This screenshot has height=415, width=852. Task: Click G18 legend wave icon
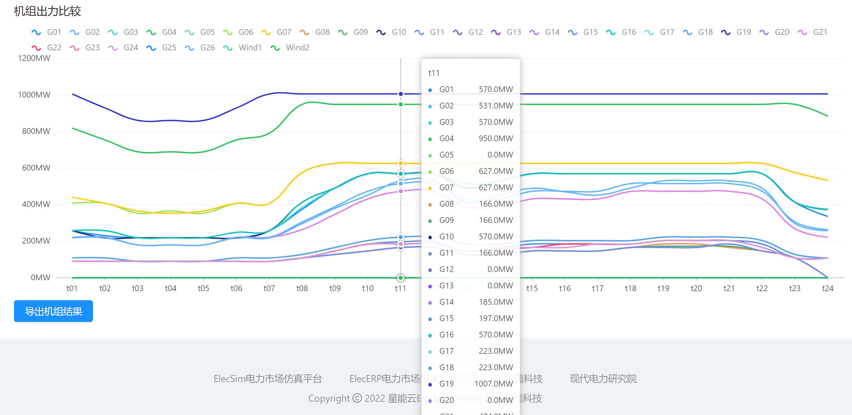point(687,32)
